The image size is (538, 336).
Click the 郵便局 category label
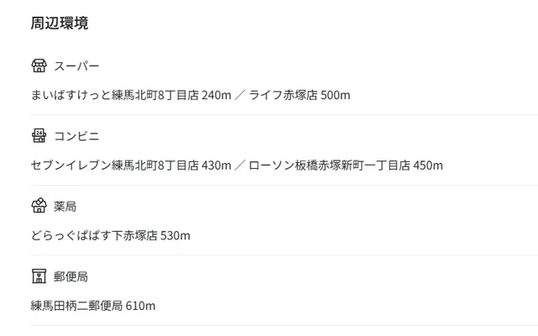click(71, 276)
